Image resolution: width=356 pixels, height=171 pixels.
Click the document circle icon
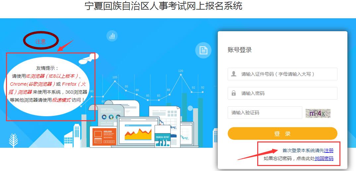203,50
